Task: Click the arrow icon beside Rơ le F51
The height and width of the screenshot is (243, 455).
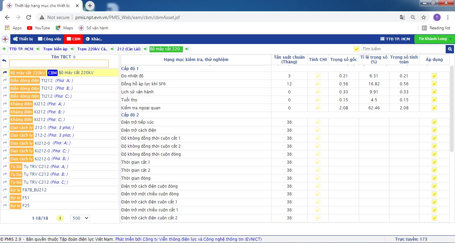Action: (5, 198)
